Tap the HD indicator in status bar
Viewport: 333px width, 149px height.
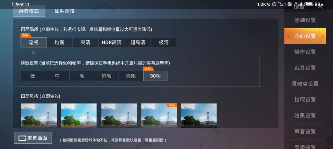pos(289,4)
